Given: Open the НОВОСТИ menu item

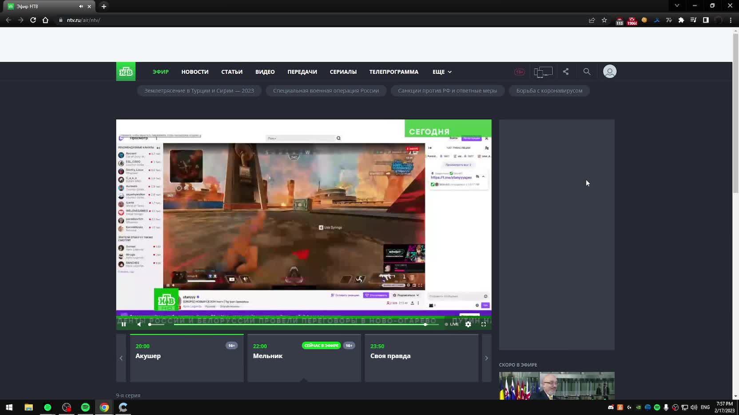Looking at the screenshot, I should 195,72.
